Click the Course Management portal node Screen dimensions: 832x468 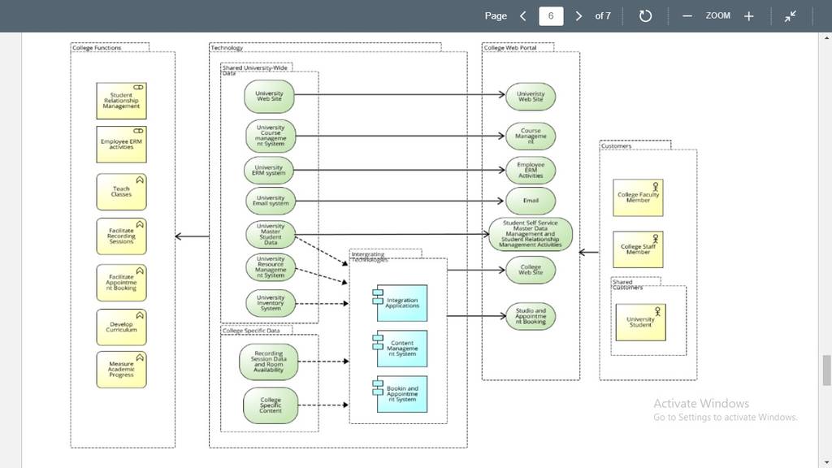[x=531, y=136]
